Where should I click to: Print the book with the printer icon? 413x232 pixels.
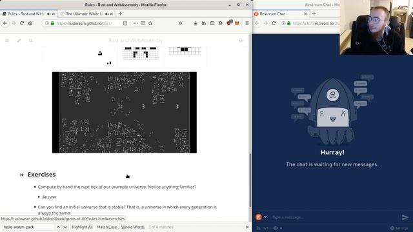(241, 40)
